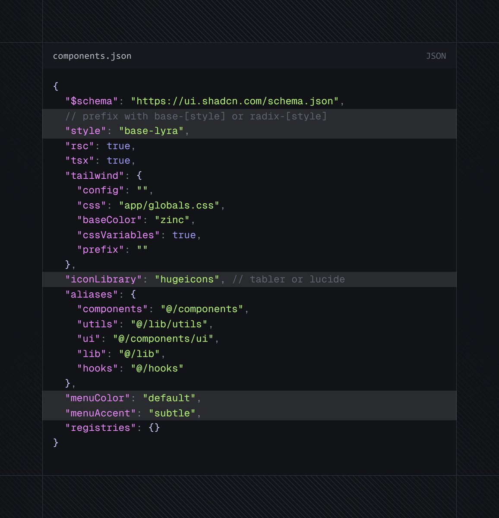The width and height of the screenshot is (499, 518).
Task: Click the "cssVariables" key
Action: pyautogui.click(x=118, y=235)
